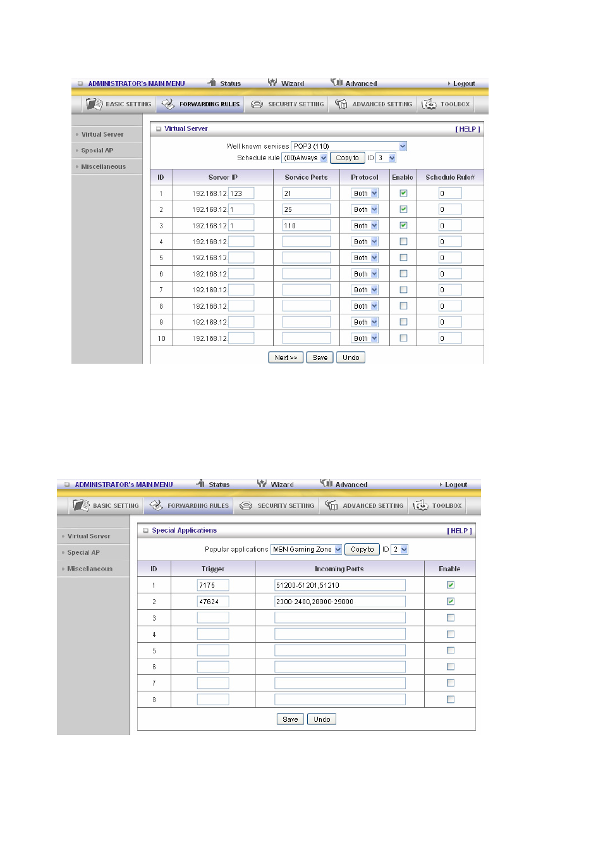Open Schedule rule (00)Always dropdown
Viewport: 603px width, 854px height.
pos(305,158)
